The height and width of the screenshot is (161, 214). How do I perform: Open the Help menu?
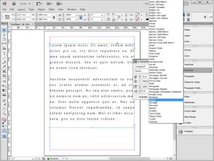coord(82,9)
